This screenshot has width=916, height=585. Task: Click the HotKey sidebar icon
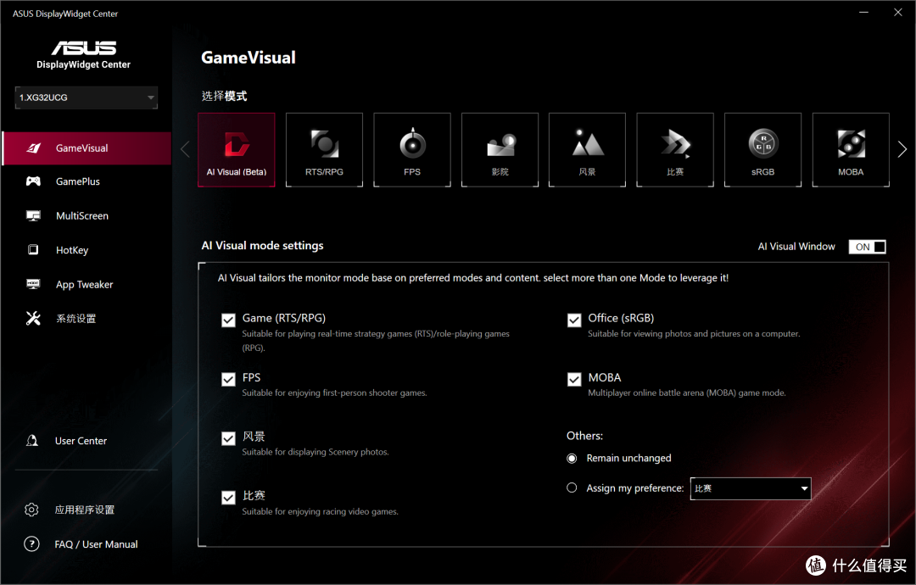[x=33, y=250]
